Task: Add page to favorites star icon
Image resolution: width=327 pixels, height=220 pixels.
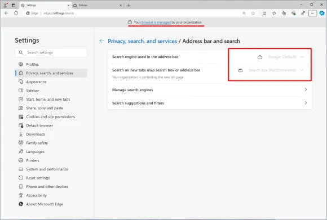Action: pyautogui.click(x=253, y=13)
